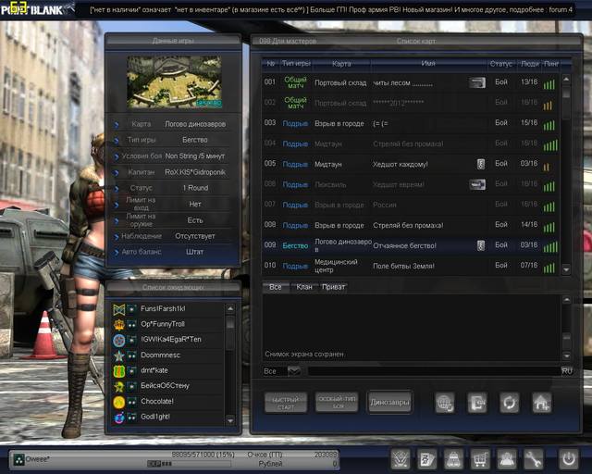Viewport: 592px width, 474px height.
Task: Expand the Тип игры row arrow
Action: [x=117, y=140]
